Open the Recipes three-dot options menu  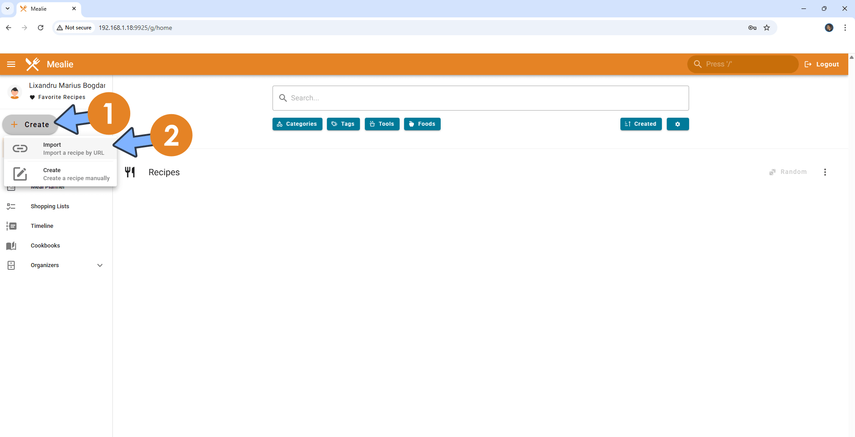(x=825, y=172)
